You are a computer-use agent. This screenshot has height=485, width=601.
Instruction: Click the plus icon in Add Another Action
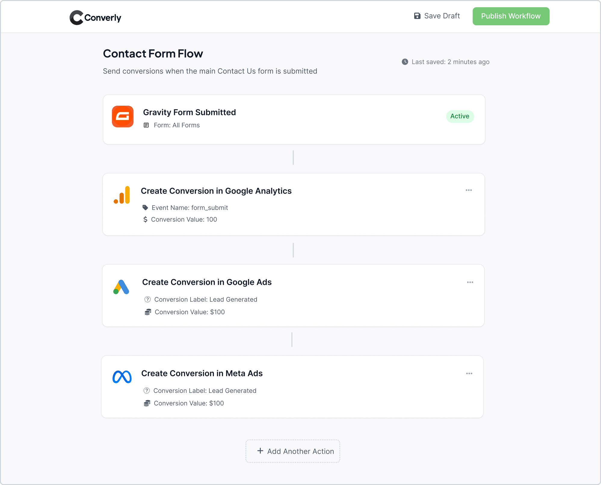click(x=260, y=451)
